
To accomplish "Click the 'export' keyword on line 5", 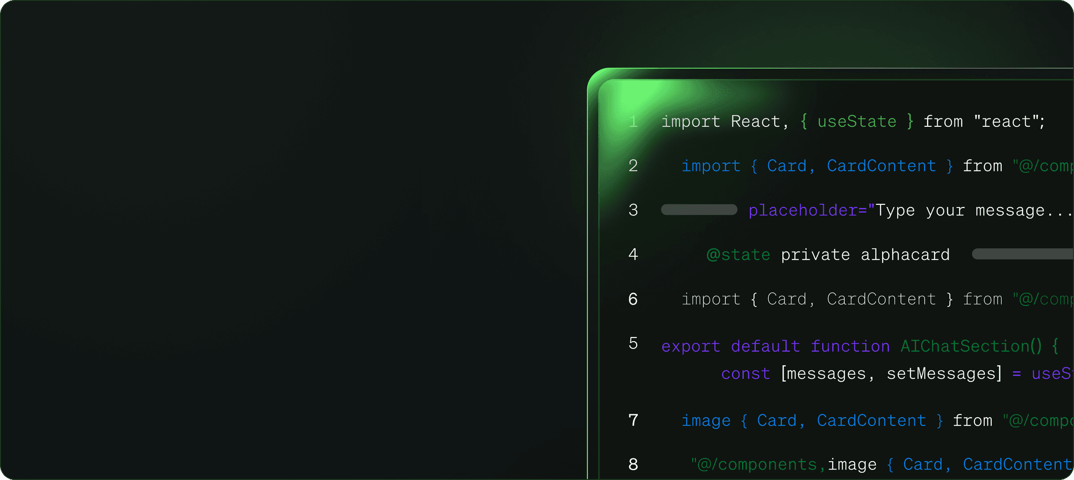I will [x=691, y=346].
